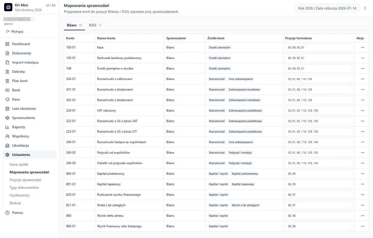373x238 pixels.
Task: Edit form positions field for 860 Wynik netto
Action: click(318, 216)
